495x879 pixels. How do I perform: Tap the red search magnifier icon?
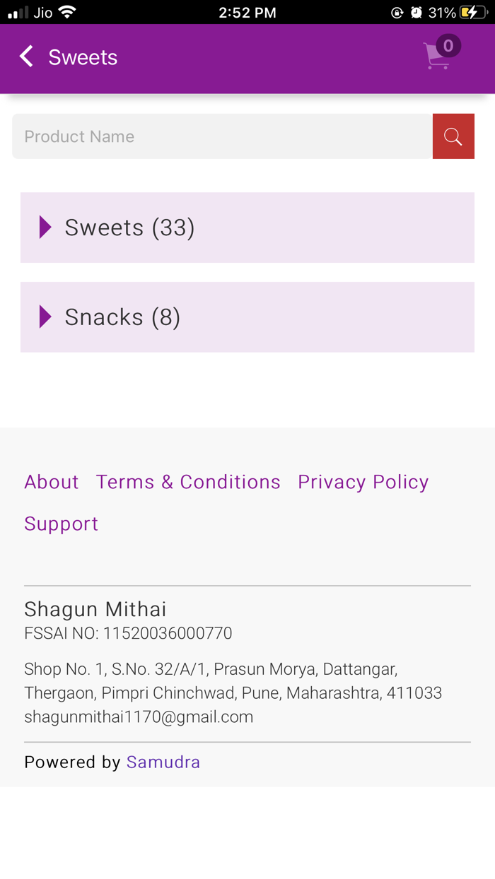[x=453, y=136]
